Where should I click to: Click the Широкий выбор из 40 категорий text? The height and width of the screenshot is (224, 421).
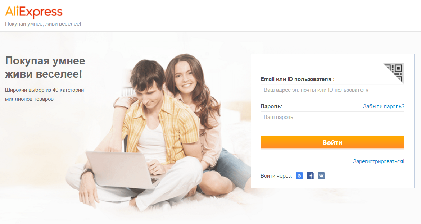click(45, 90)
